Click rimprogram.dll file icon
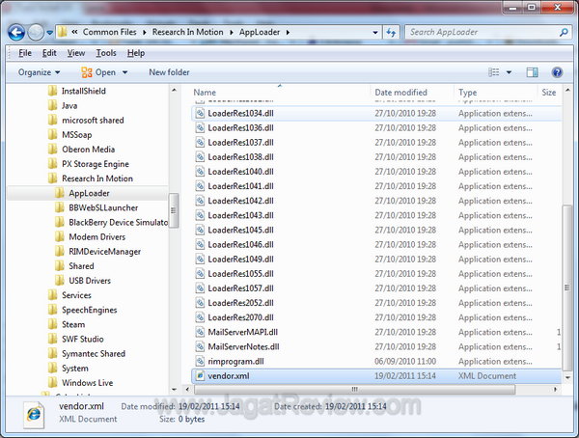Viewport: 579px width, 438px height. tap(200, 361)
